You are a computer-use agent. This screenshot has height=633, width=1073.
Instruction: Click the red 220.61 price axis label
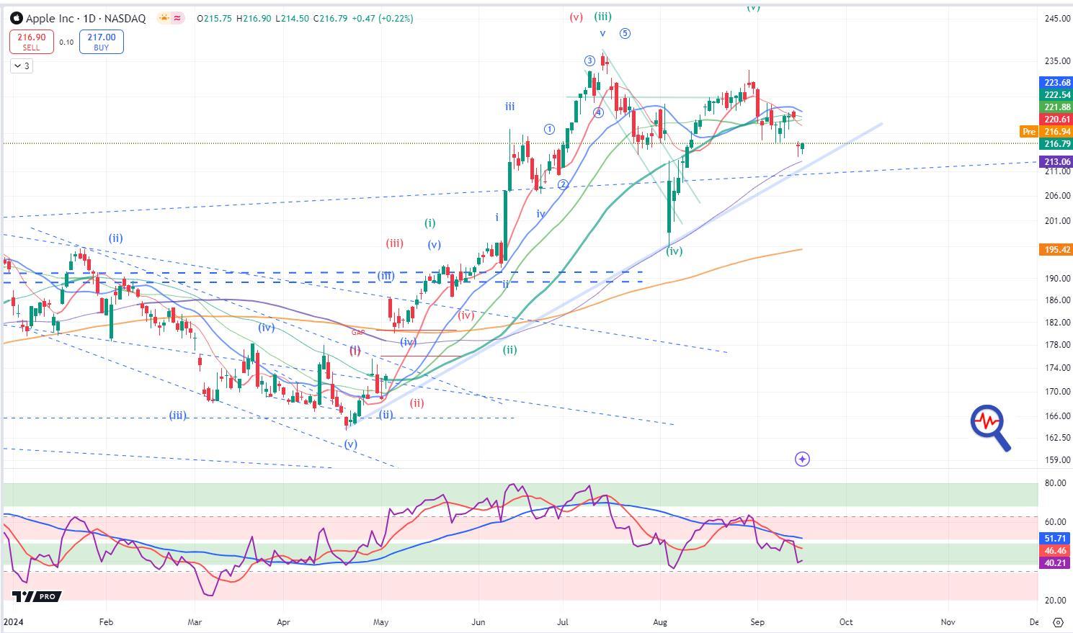(1056, 120)
